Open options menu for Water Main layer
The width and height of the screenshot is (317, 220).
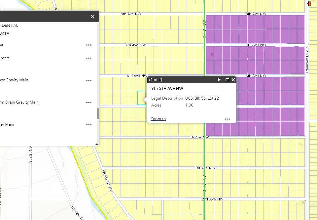click(89, 125)
